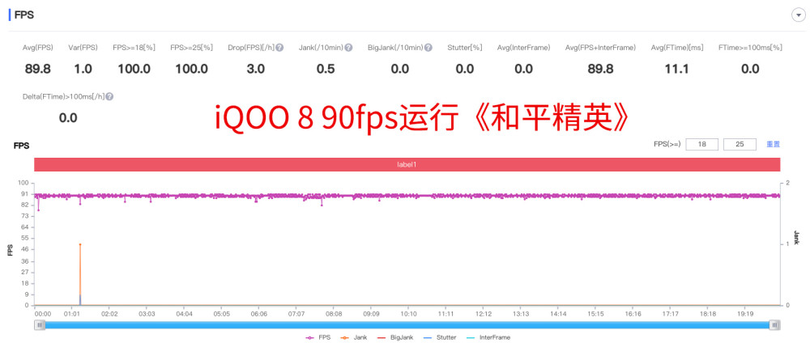This screenshot has width=810, height=343.
Task: Collapse the FPS section arrow
Action: click(798, 15)
